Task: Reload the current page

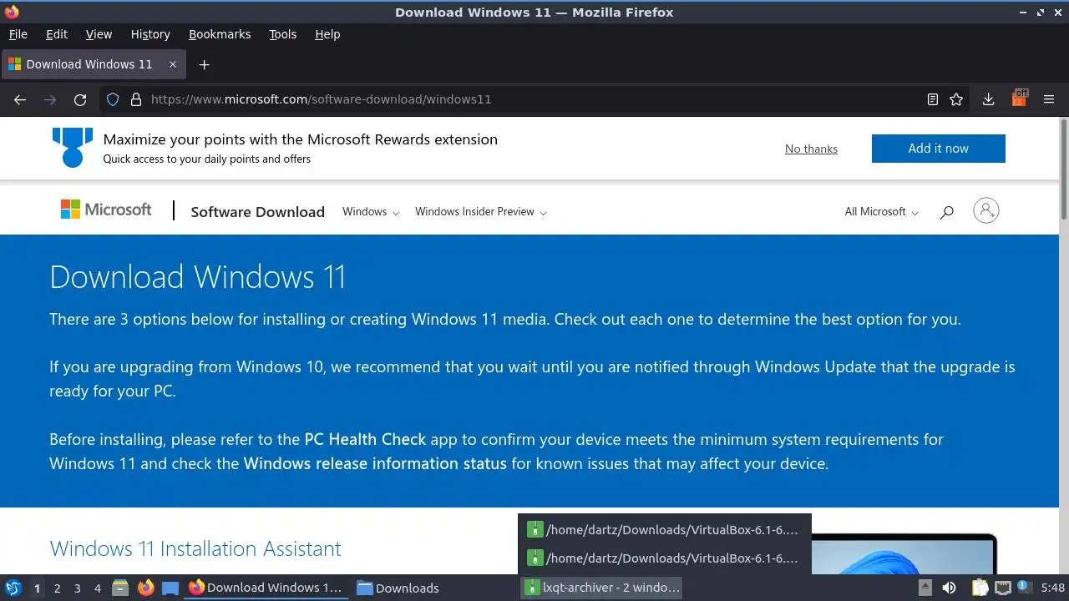Action: [80, 99]
